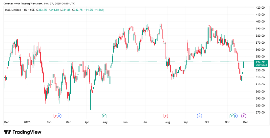Click the Moil Limited symbol name
Image resolution: width=270 pixels, height=138 pixels.
pos(13,10)
